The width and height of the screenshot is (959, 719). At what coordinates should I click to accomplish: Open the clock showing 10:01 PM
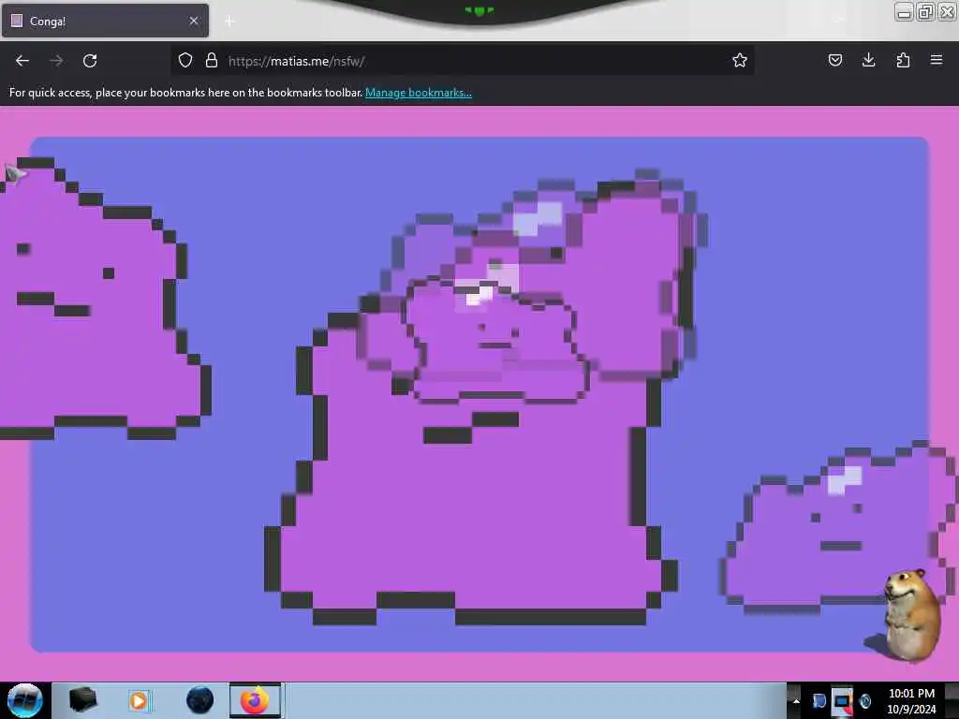911,700
